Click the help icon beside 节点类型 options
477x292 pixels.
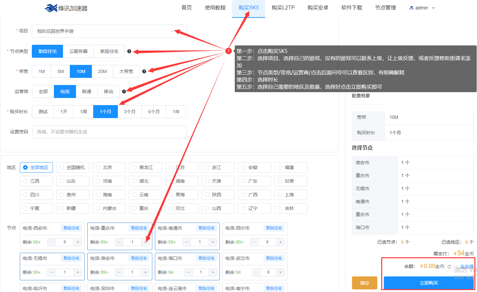pyautogui.click(x=129, y=51)
